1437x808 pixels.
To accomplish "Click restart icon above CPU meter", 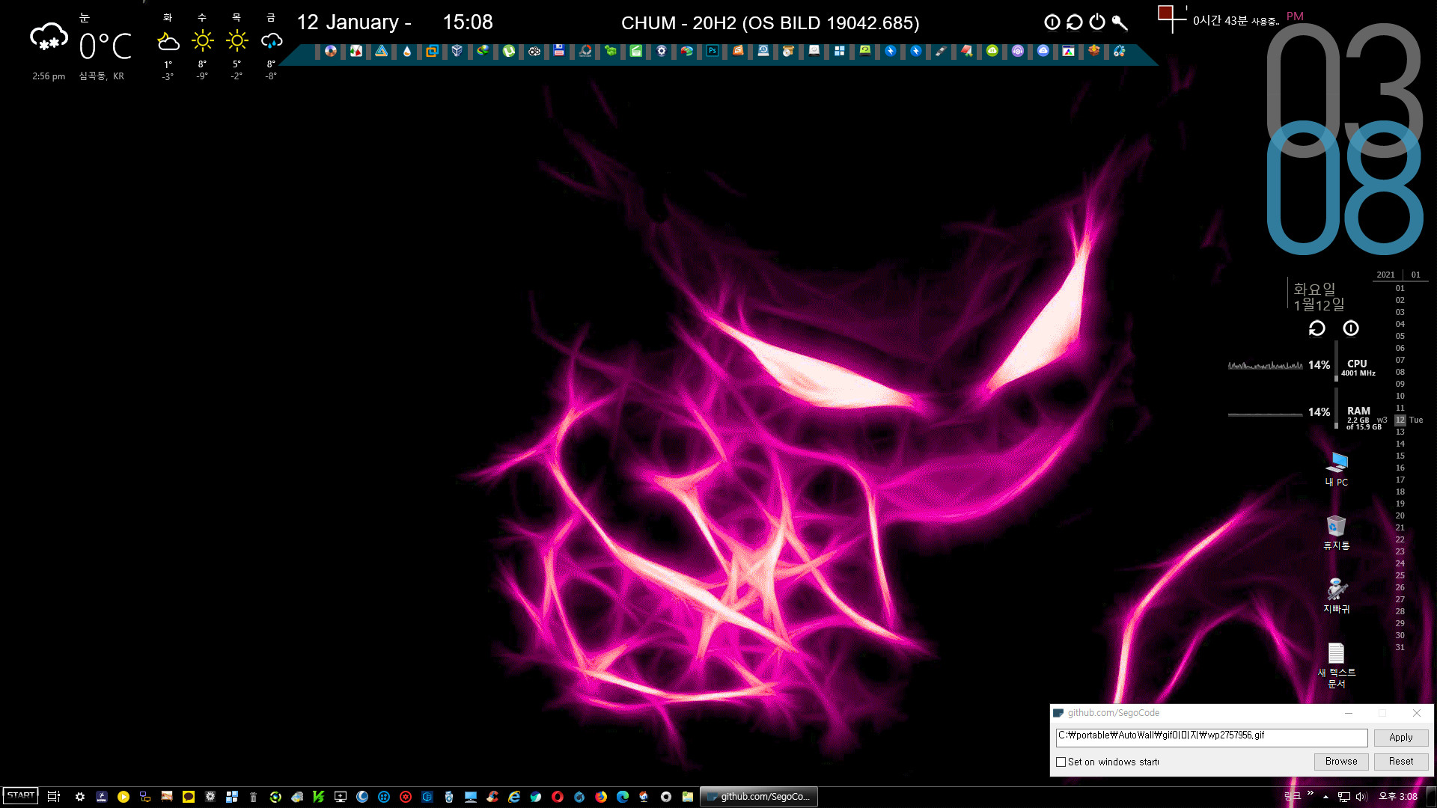I will 1317,328.
